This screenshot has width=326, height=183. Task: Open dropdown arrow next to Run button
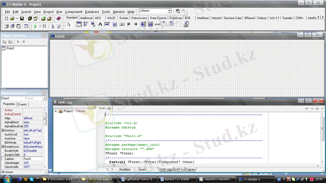coord(40,26)
